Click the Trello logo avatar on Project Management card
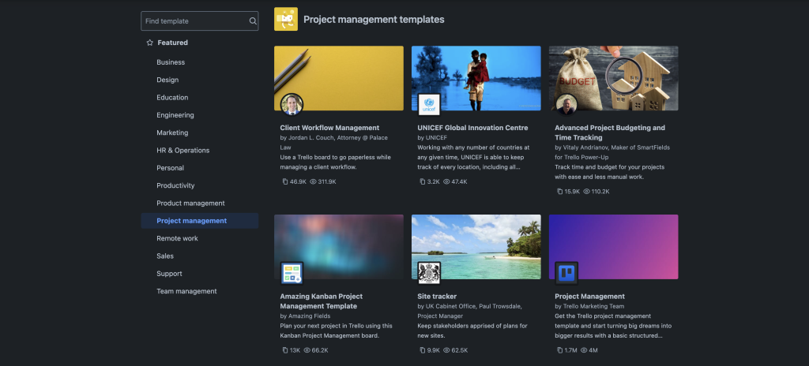809x366 pixels. 566,273
